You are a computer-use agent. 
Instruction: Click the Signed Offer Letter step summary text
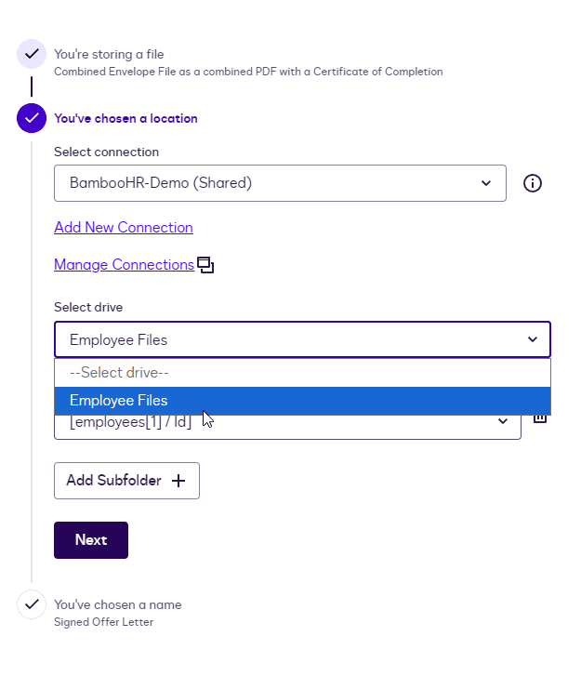103,622
